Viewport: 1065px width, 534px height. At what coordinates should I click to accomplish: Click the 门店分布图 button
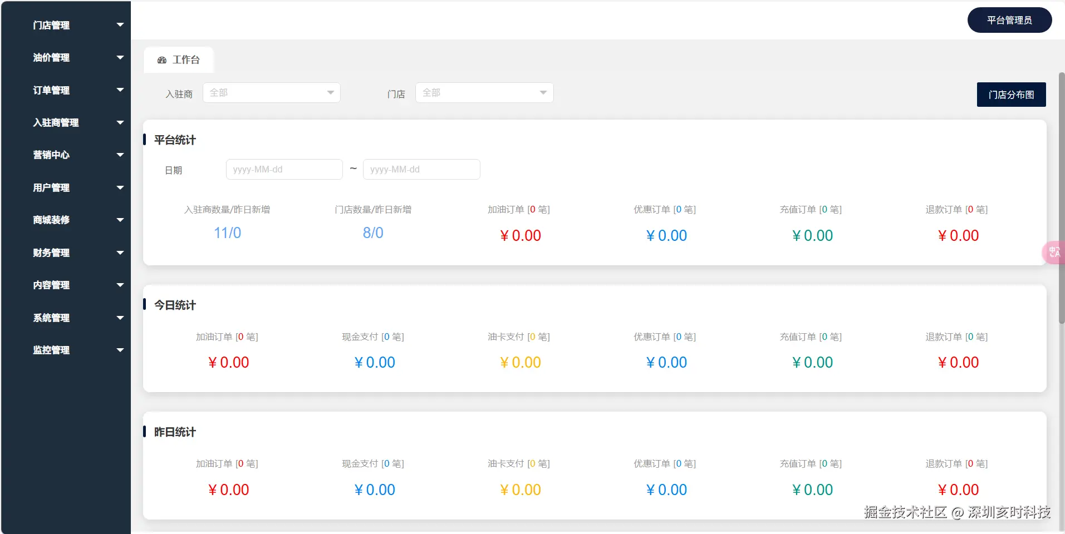pyautogui.click(x=1011, y=95)
